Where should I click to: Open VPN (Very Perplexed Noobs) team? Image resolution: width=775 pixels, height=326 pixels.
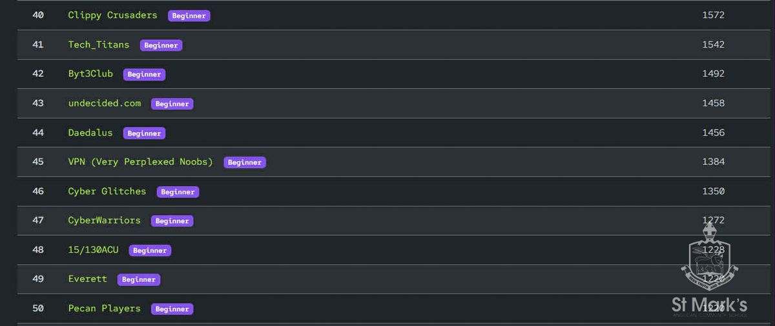[x=140, y=162]
